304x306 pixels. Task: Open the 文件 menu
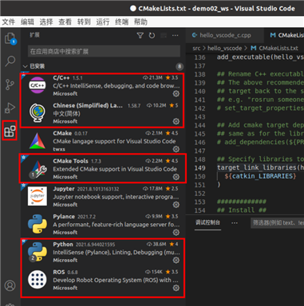[9, 22]
